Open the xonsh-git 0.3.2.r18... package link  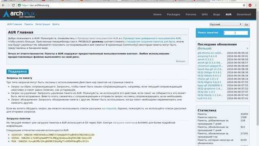pyautogui.click(x=210, y=62)
